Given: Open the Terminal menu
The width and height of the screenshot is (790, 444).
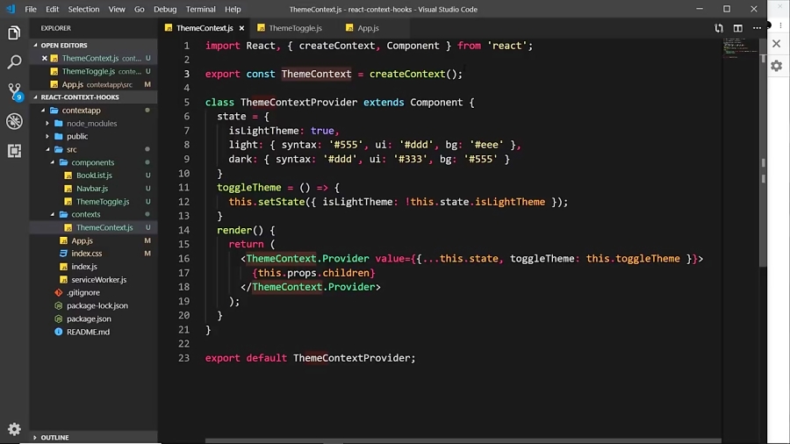Looking at the screenshot, I should coord(200,9).
